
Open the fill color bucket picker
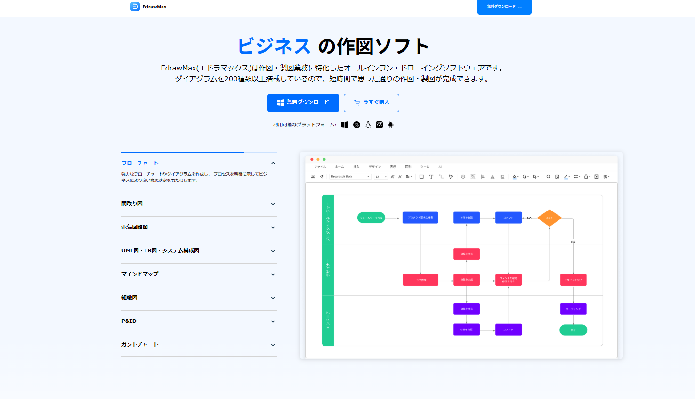point(515,177)
